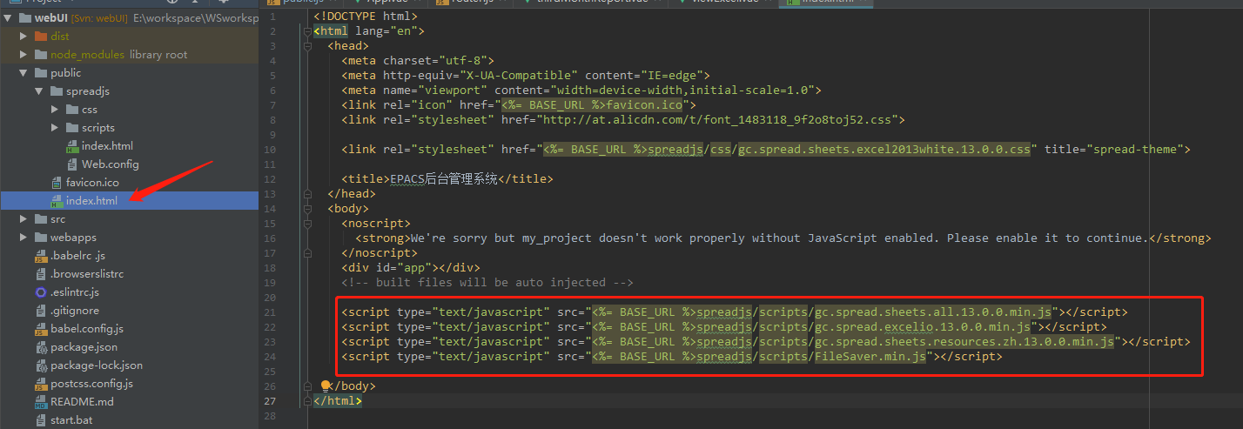Click the DOCTYPE html declaration line
Image resolution: width=1243 pixels, height=429 pixels.
[366, 17]
